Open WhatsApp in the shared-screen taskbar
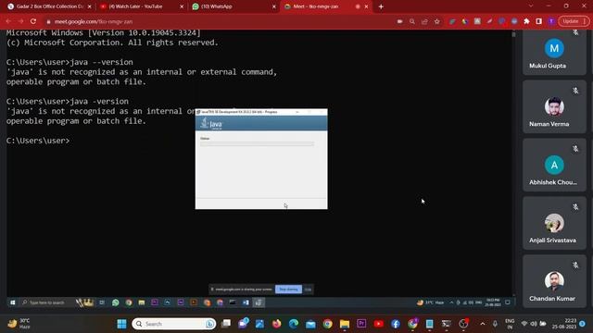Image resolution: width=593 pixels, height=333 pixels. (115, 302)
